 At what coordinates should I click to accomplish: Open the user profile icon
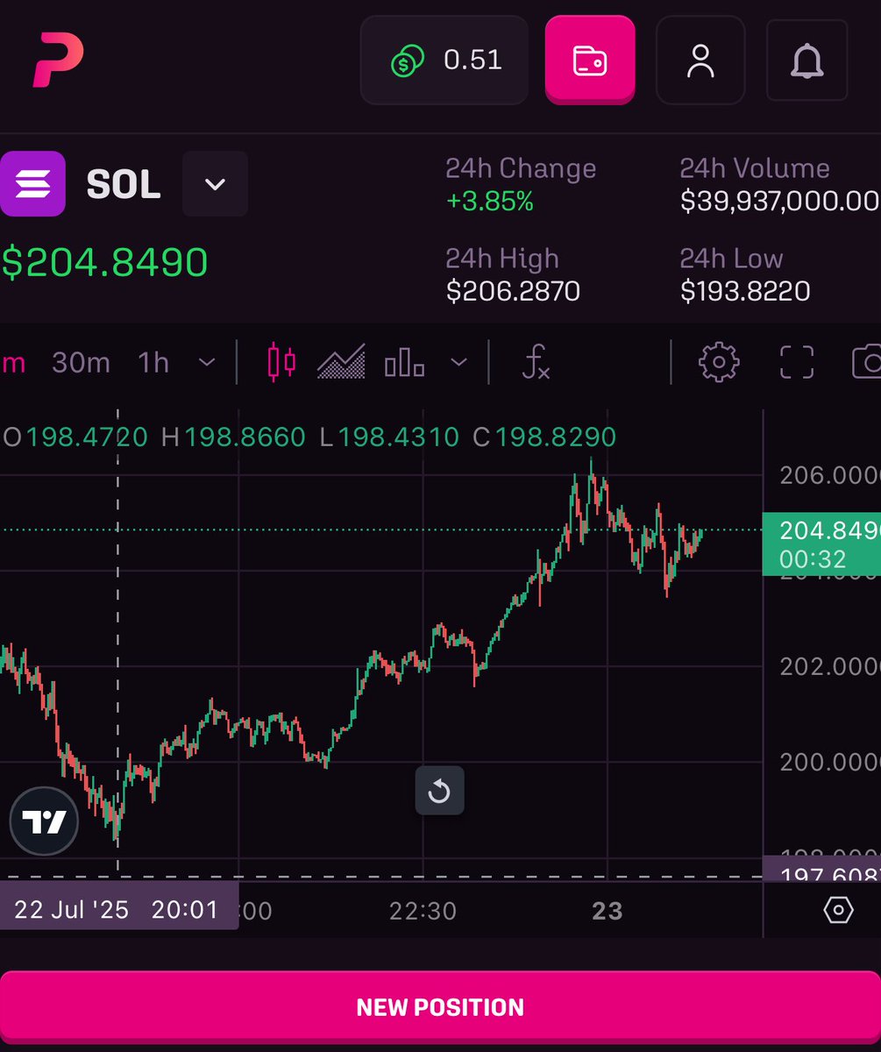(x=700, y=60)
